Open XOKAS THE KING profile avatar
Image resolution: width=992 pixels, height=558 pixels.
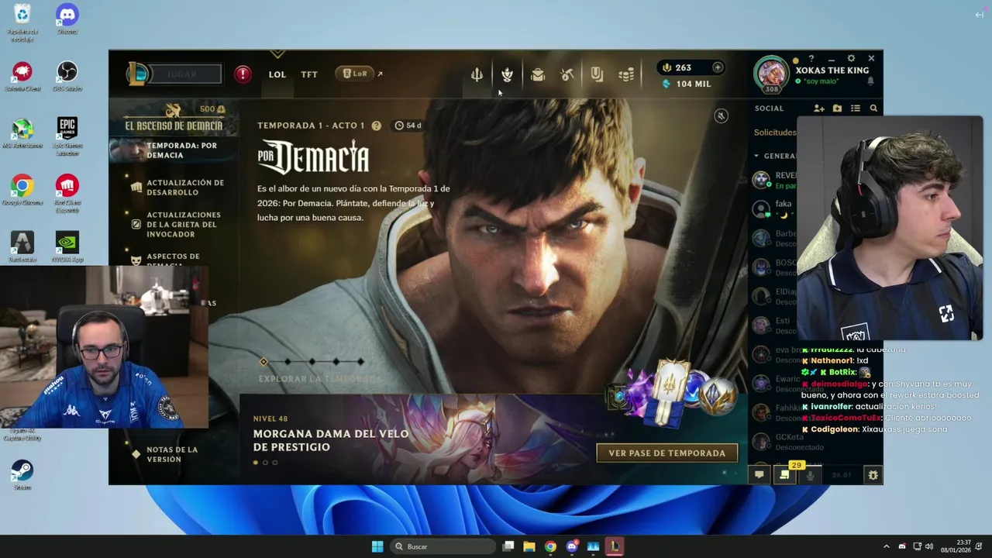point(771,74)
